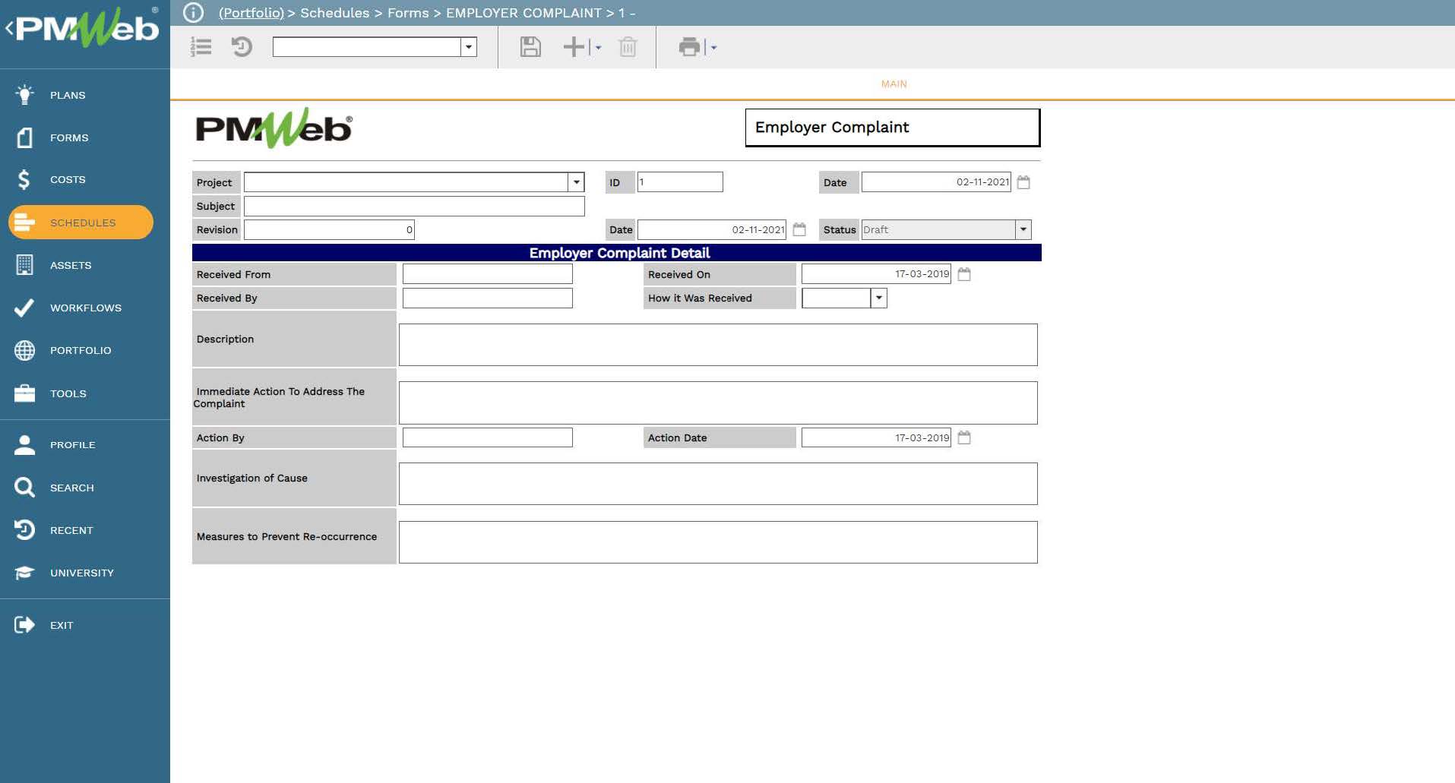Open calendar for revision Date field
This screenshot has width=1455, height=783.
pyautogui.click(x=799, y=229)
